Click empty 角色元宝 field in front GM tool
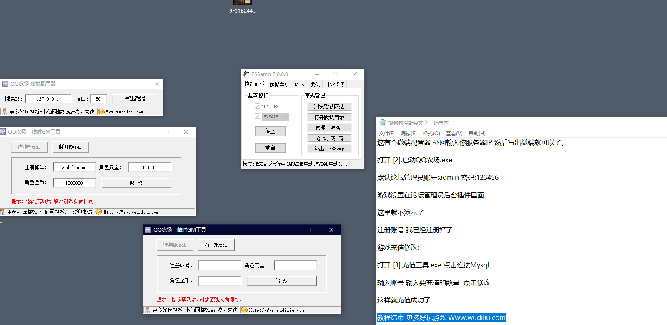Screen dimensions: 667x325 pyautogui.click(x=295, y=265)
